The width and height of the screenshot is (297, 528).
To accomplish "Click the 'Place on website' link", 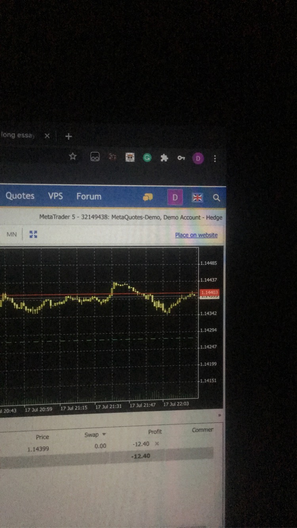I will point(196,235).
